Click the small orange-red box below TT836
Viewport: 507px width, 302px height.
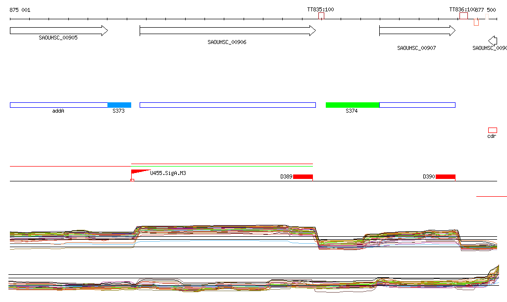coord(476,22)
